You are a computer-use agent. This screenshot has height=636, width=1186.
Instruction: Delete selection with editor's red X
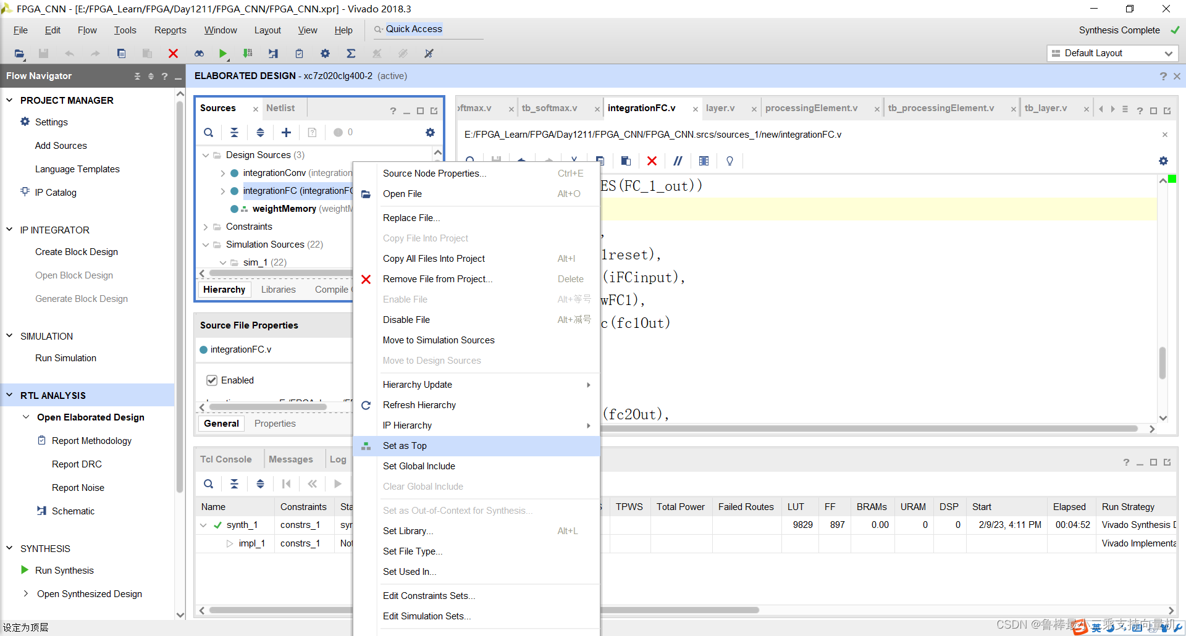tap(652, 161)
